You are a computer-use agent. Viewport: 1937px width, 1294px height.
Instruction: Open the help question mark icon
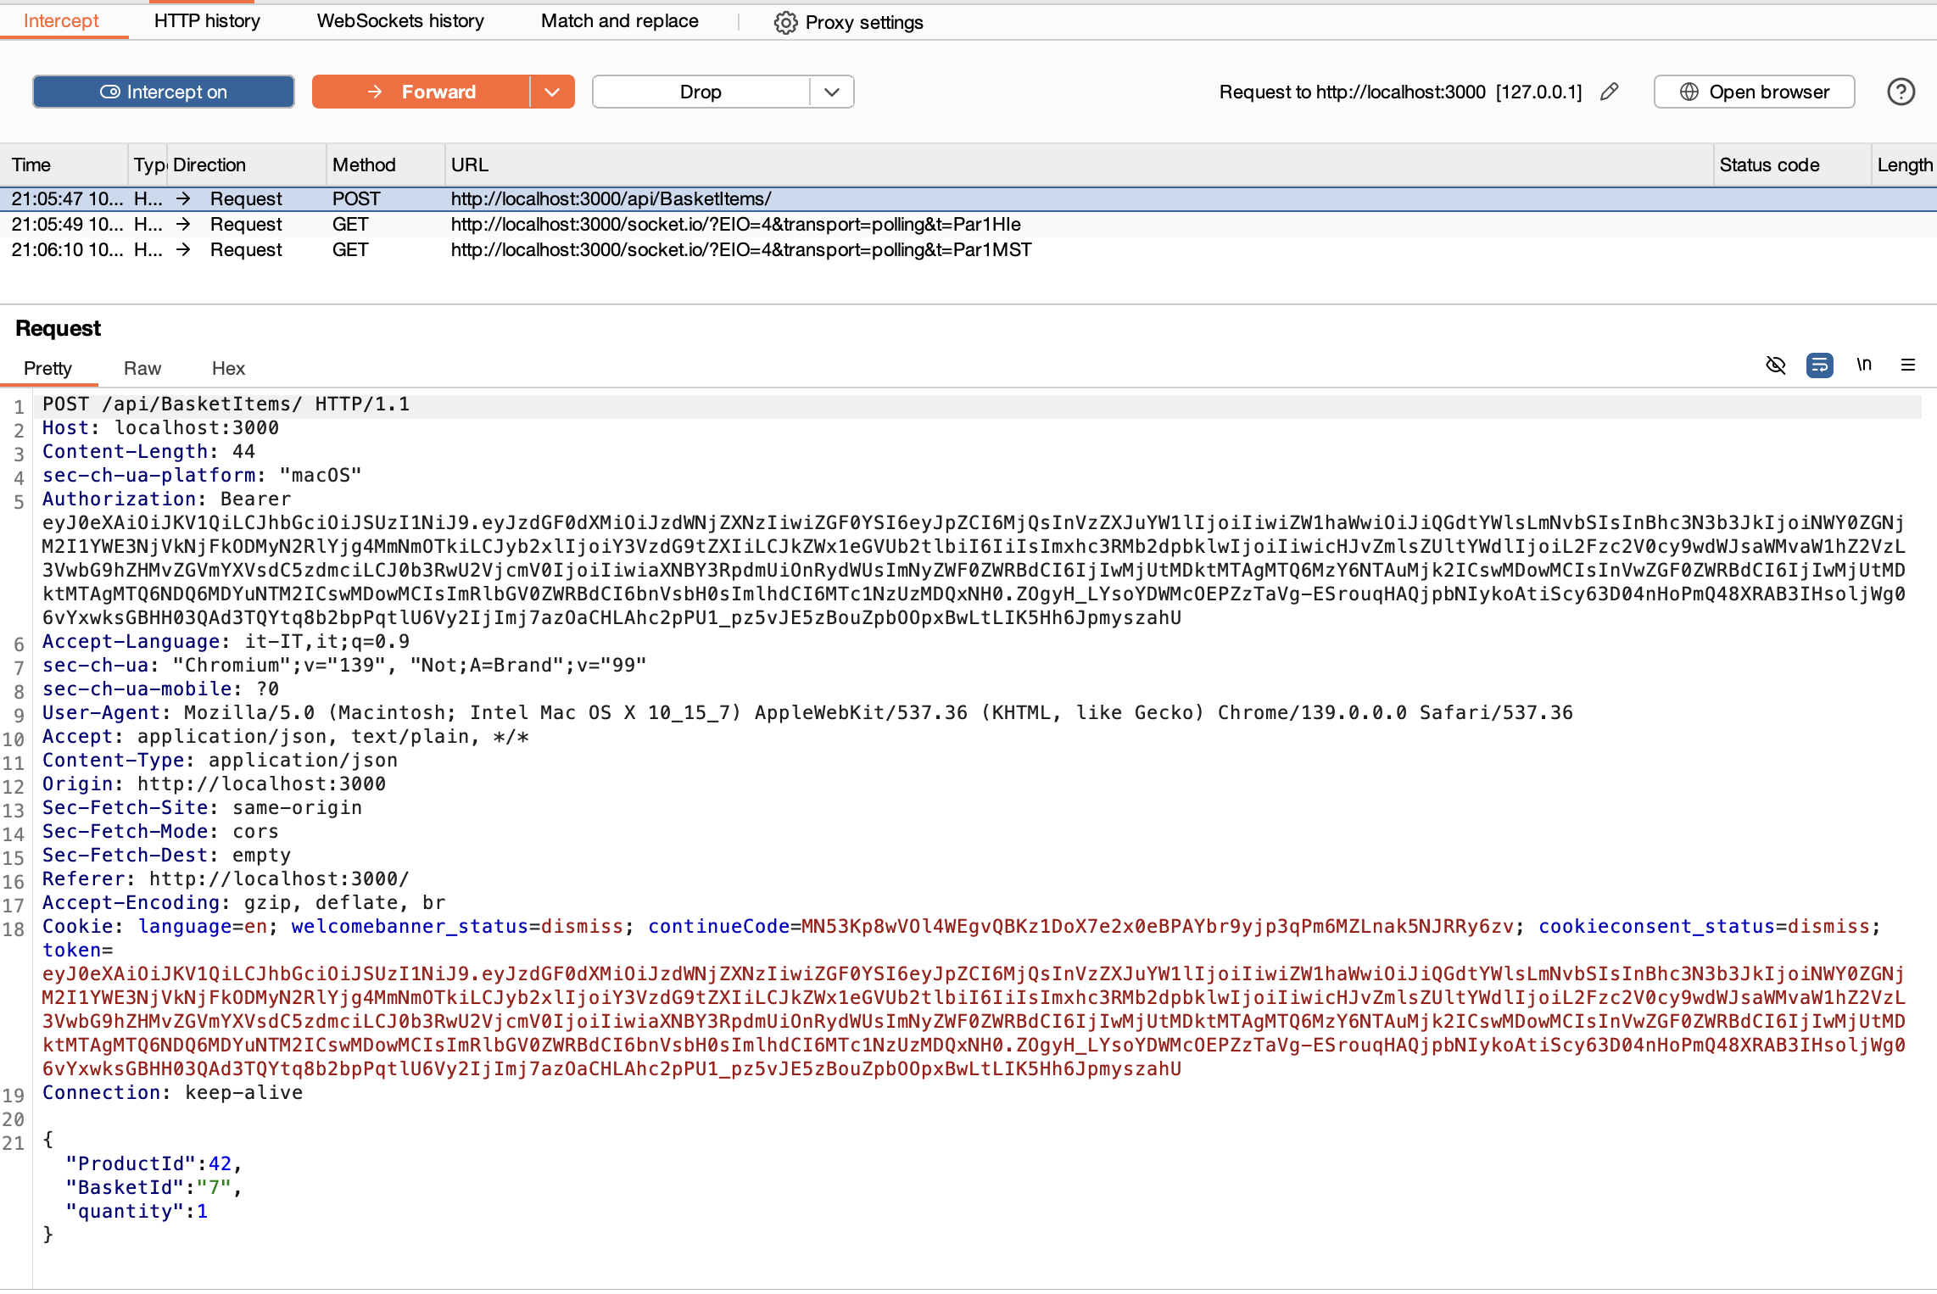click(x=1901, y=92)
